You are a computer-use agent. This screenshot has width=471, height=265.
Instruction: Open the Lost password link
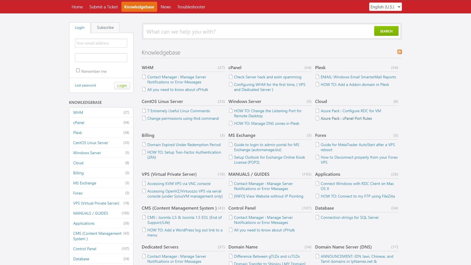[x=85, y=85]
